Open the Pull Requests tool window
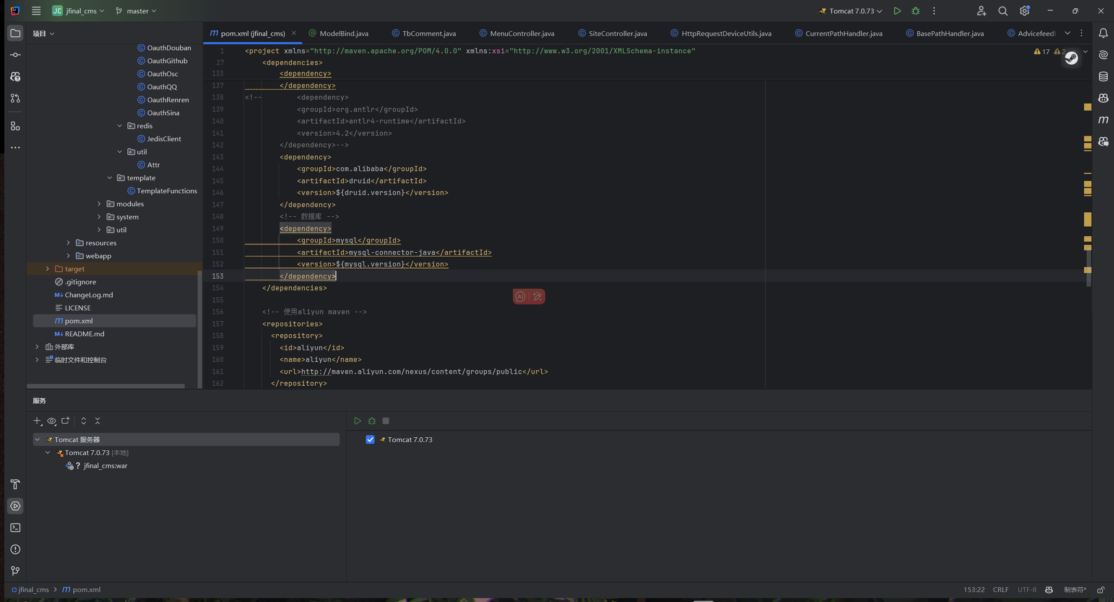Viewport: 1114px width, 602px height. tap(15, 98)
